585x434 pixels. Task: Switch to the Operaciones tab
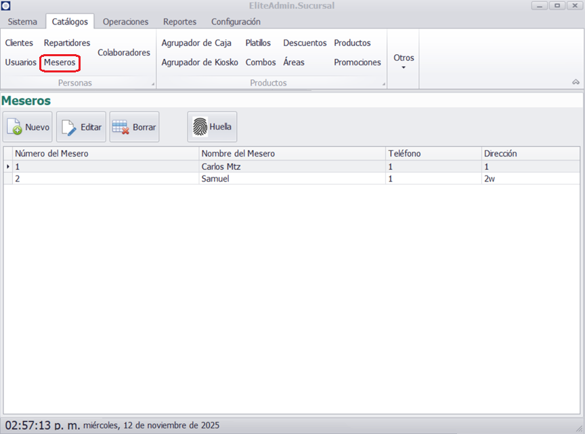[125, 22]
